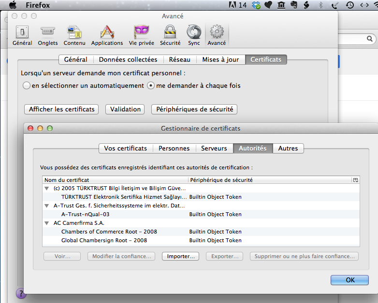Click the Bluetooth menu bar icon
378x303 pixels.
[320, 5]
